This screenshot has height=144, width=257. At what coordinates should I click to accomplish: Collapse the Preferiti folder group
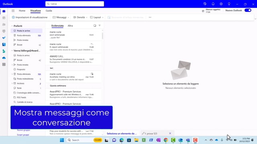(12, 26)
